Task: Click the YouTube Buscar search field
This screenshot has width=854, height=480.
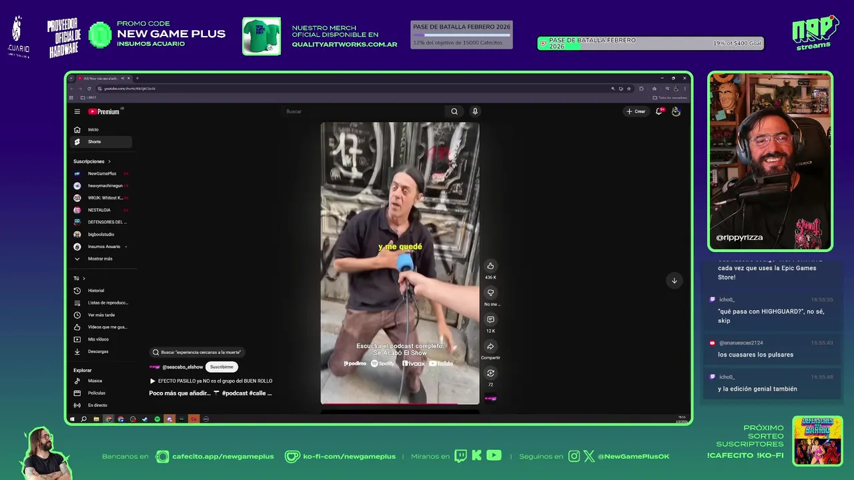Action: [x=364, y=111]
